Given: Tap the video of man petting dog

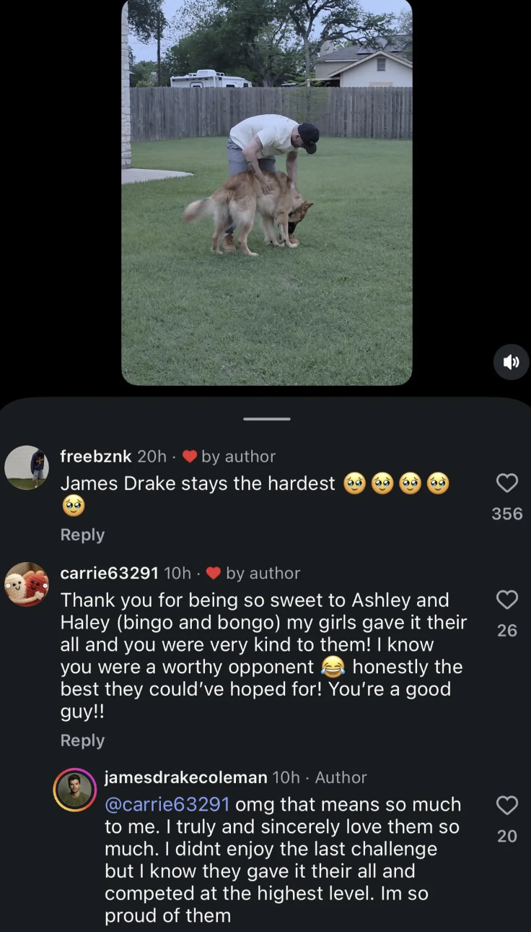Looking at the screenshot, I should [x=267, y=192].
